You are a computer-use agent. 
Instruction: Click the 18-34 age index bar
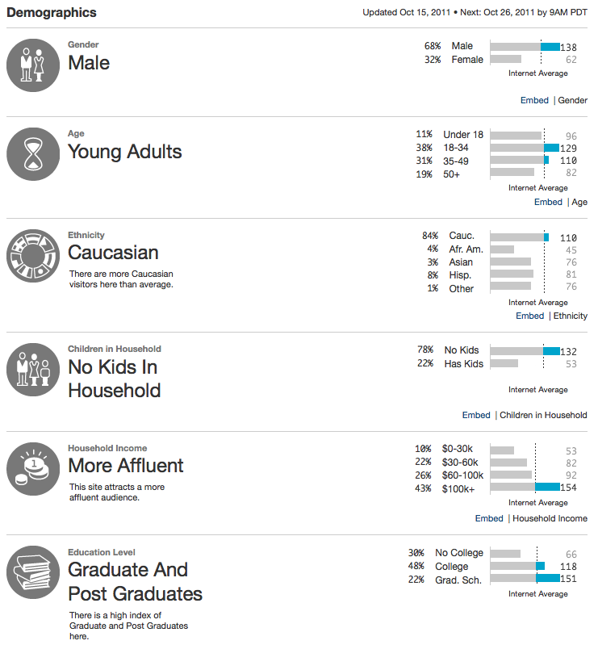point(551,148)
